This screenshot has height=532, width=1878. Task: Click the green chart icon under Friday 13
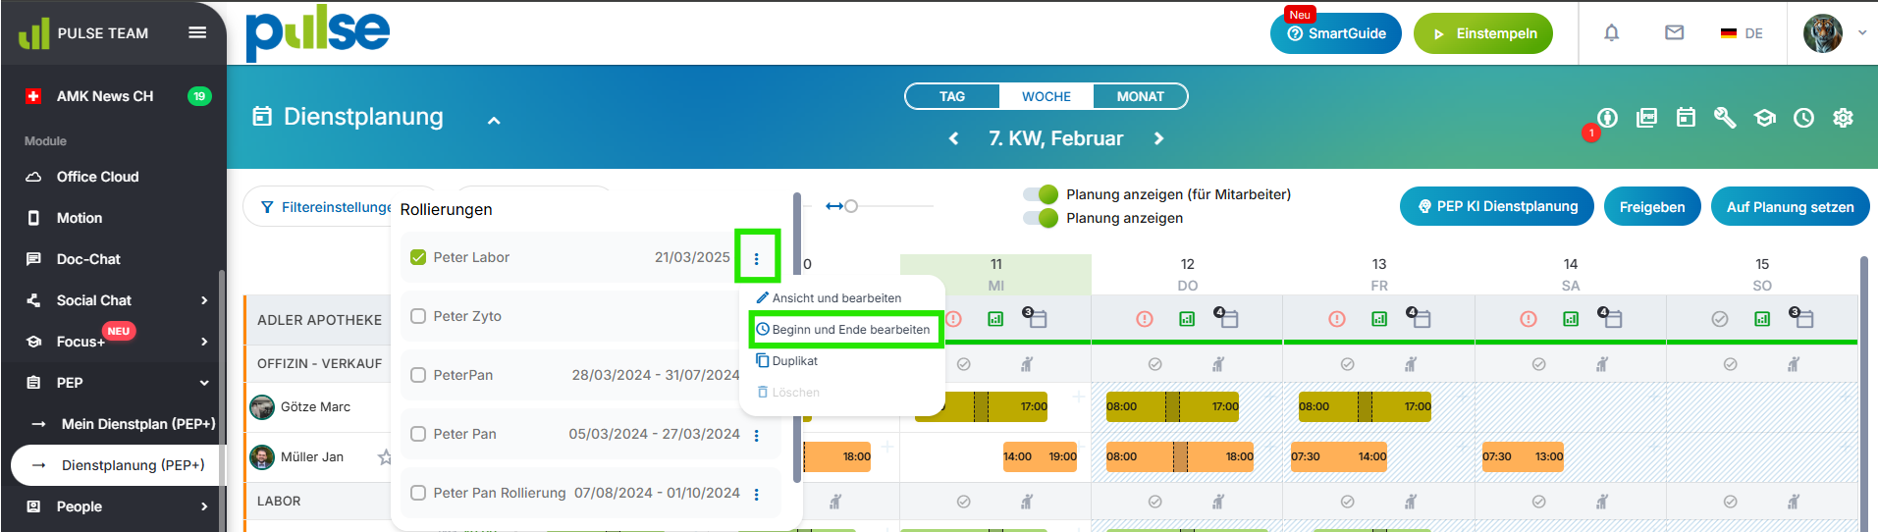click(x=1379, y=319)
